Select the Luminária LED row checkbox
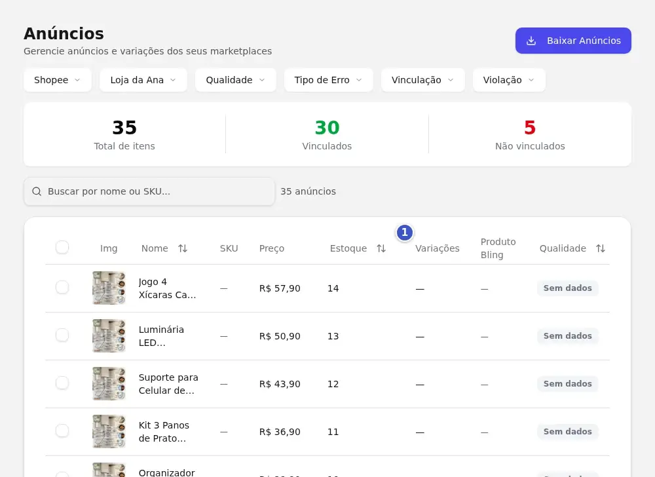 pyautogui.click(x=62, y=335)
